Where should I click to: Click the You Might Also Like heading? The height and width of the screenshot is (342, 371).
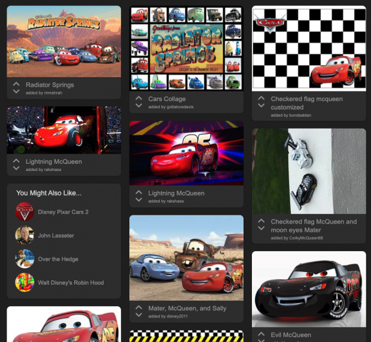pos(48,193)
